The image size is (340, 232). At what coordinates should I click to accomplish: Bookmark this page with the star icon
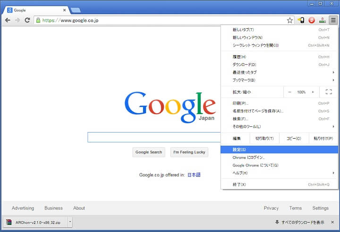click(289, 20)
